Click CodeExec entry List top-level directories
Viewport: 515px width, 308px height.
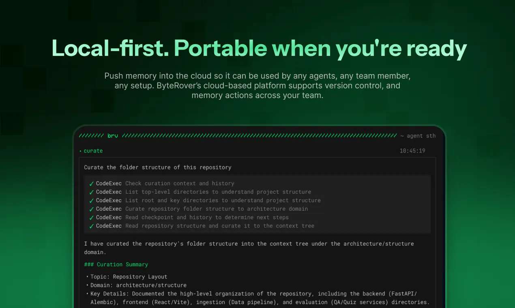[x=204, y=192]
